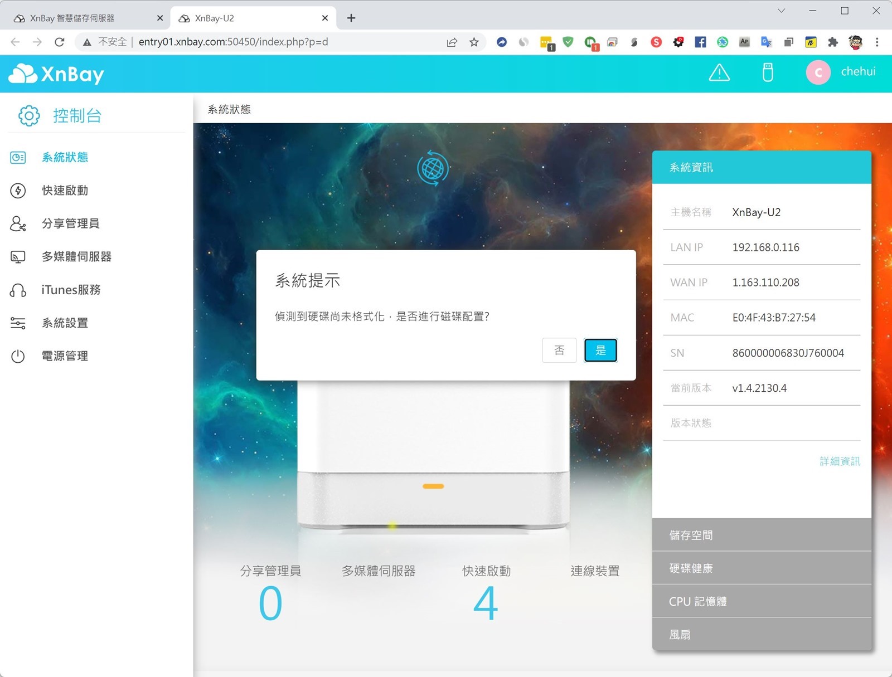Open 快速啟動 in the sidebar
The height and width of the screenshot is (677, 892).
(x=65, y=191)
